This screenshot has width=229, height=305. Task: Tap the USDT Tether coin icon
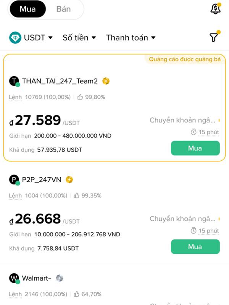[15, 37]
